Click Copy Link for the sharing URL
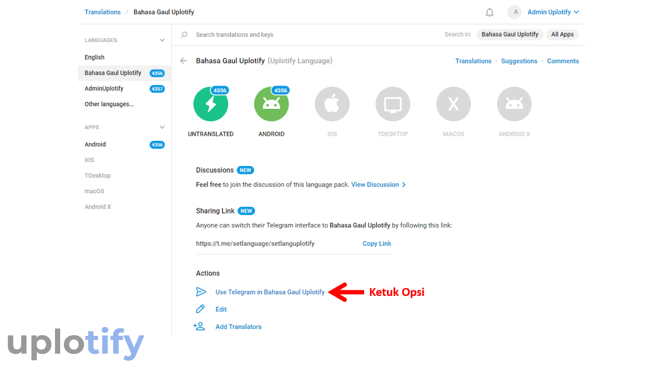This screenshot has height=368, width=664. tap(377, 244)
